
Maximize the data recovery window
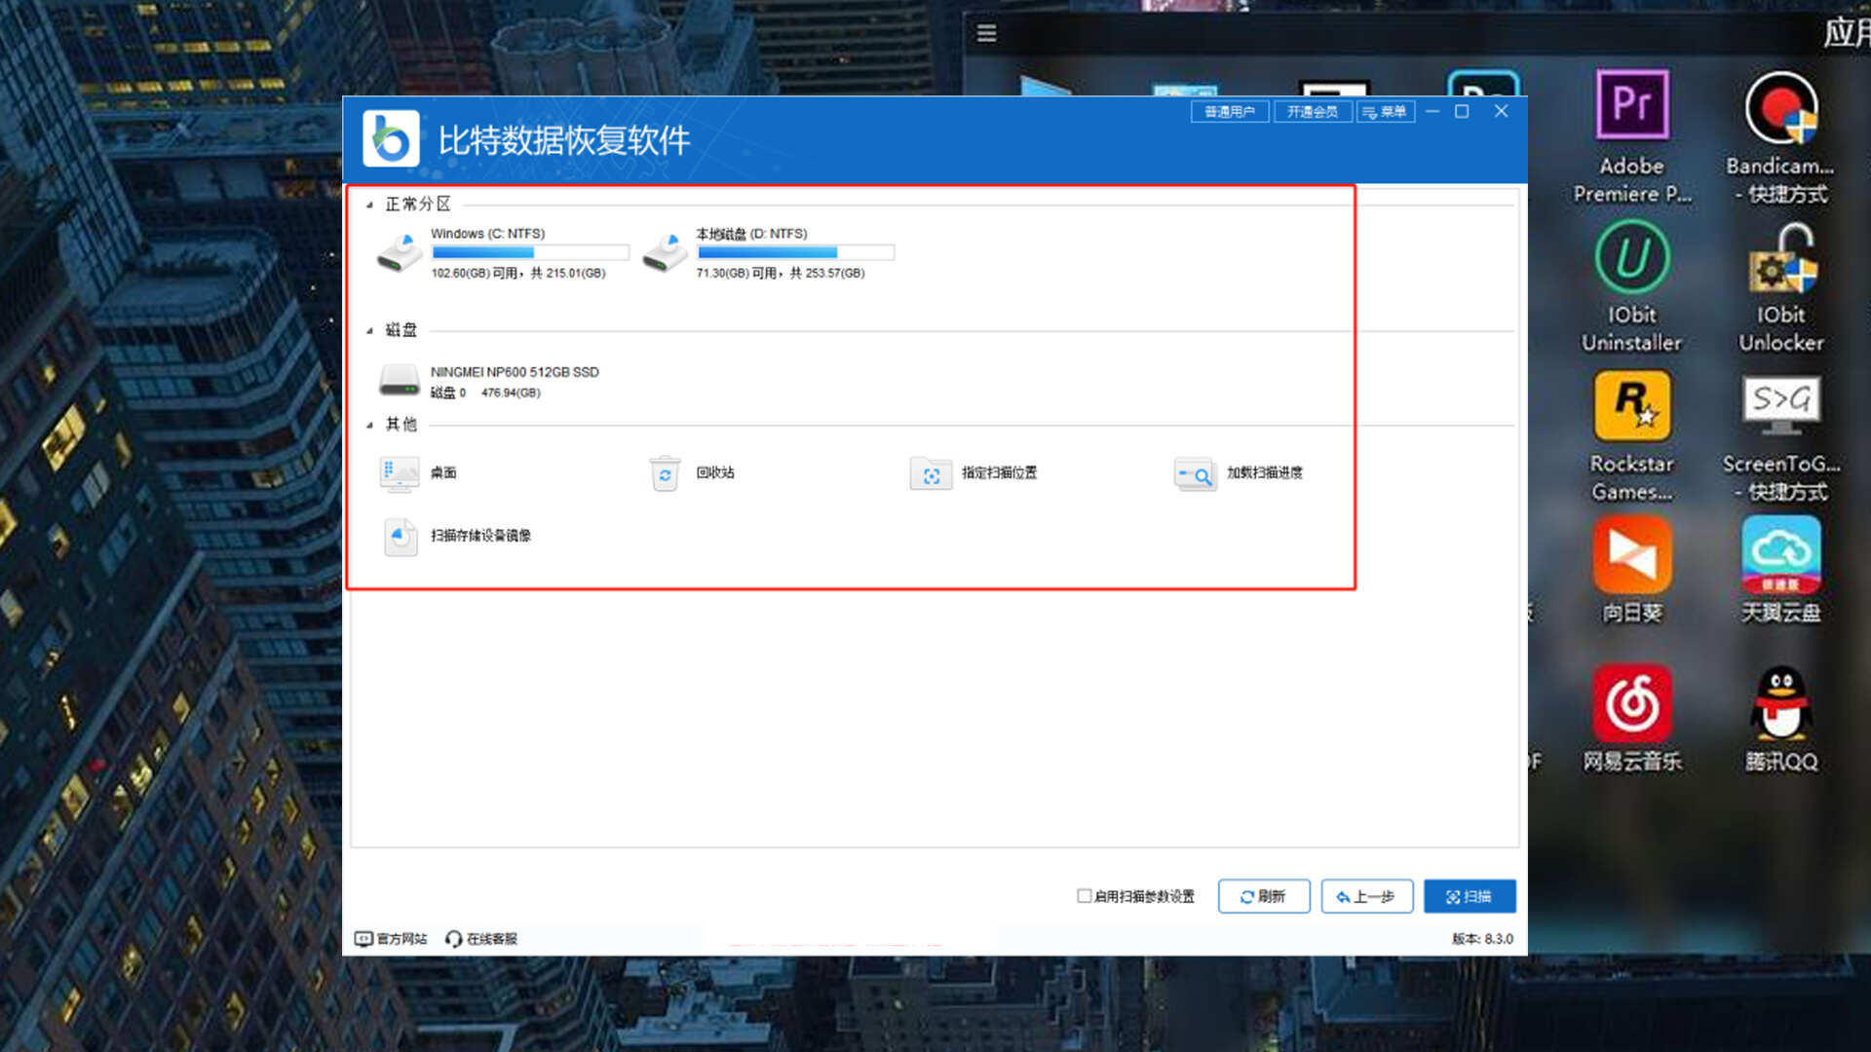point(1462,112)
